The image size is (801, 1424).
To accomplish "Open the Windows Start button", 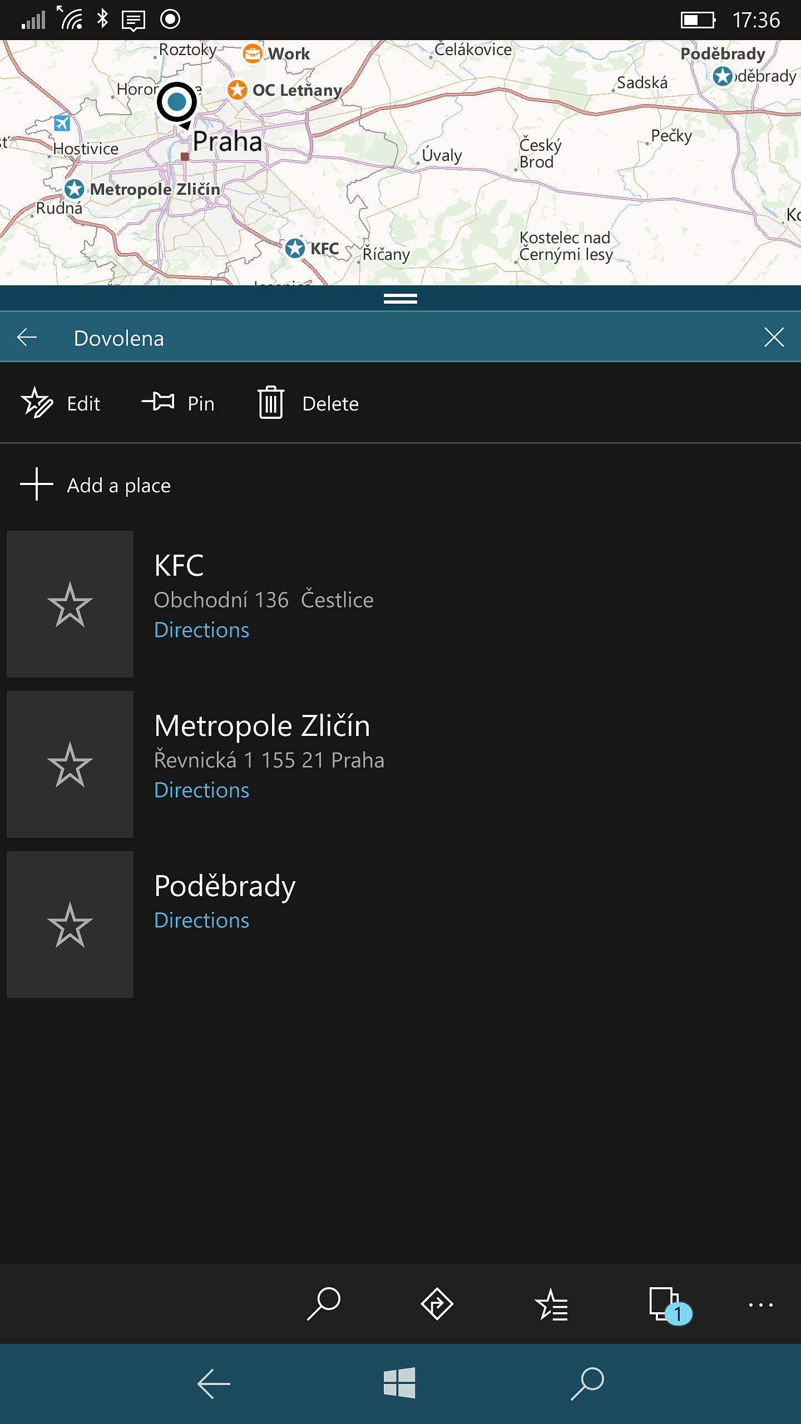I will click(x=399, y=1383).
